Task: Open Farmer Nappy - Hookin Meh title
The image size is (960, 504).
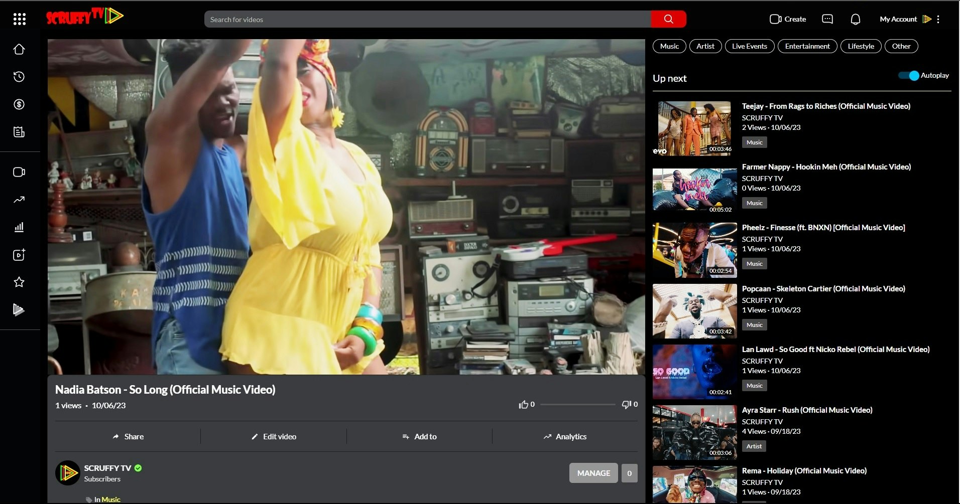Action: point(826,166)
